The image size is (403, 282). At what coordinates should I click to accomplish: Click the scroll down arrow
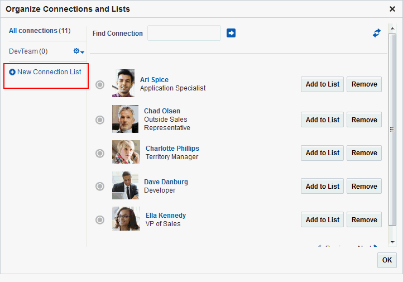[392, 242]
